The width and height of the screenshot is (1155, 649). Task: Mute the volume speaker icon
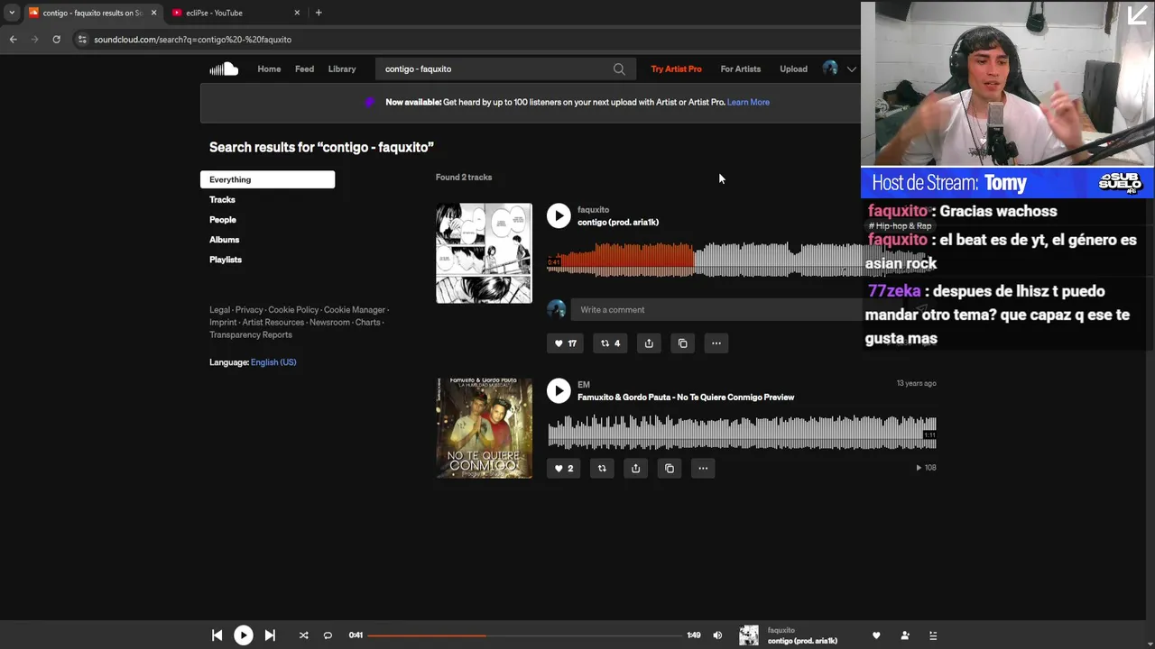point(717,635)
